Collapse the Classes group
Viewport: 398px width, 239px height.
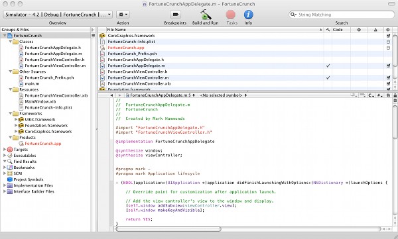tap(11, 41)
